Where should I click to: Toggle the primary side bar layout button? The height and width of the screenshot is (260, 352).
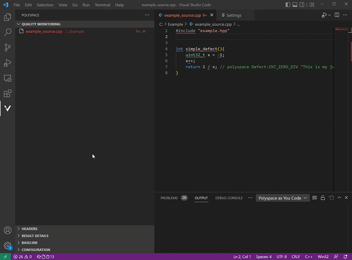tap(288, 5)
